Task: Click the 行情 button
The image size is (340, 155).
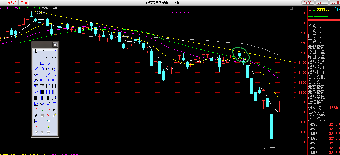Action: click(308, 2)
